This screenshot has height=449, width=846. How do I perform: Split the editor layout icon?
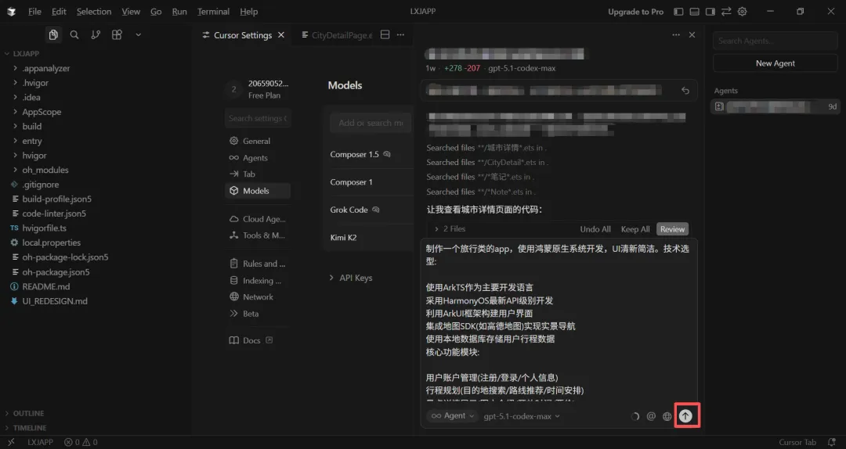[x=385, y=34]
